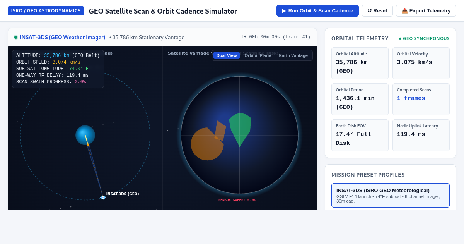This screenshot has height=244, width=464.
Task: Click the Nadir Uplink Latency card
Action: 421,136
